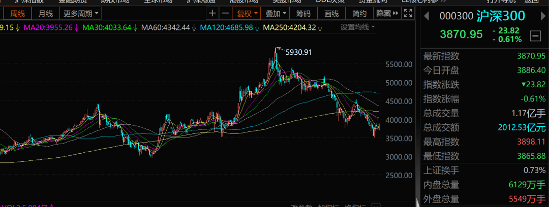Click the 2500.00 price axis label
This screenshot has height=207, width=549.
[x=399, y=175]
